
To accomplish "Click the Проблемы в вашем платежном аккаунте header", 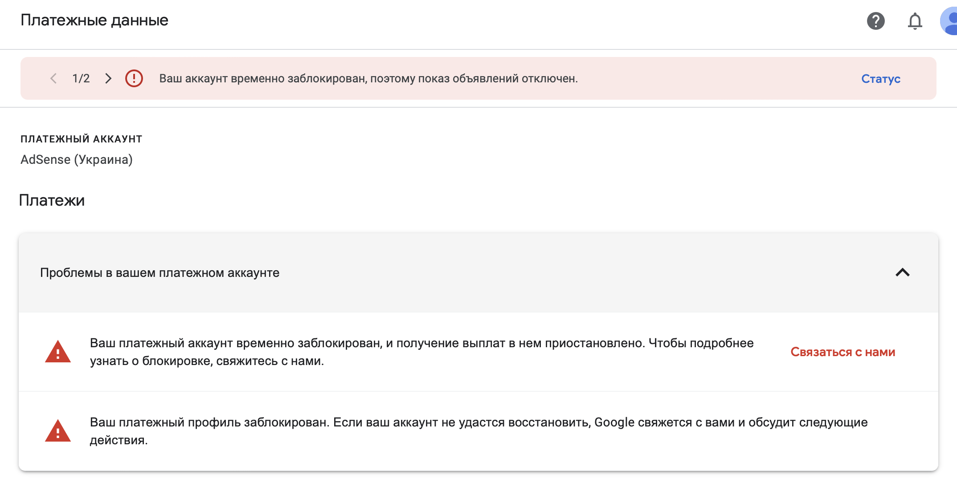I will [159, 273].
